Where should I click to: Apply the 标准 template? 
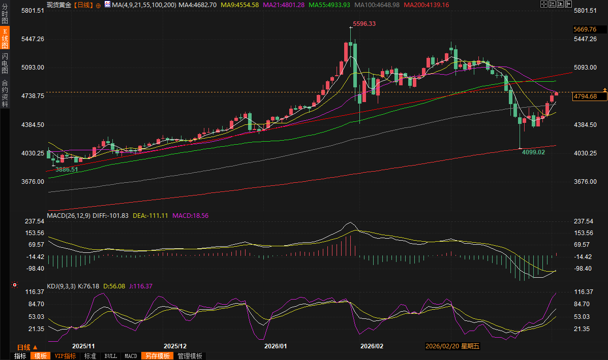(x=90, y=356)
